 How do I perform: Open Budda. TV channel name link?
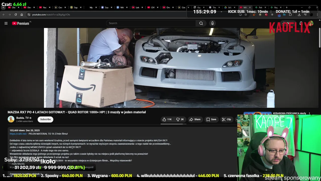23,118
